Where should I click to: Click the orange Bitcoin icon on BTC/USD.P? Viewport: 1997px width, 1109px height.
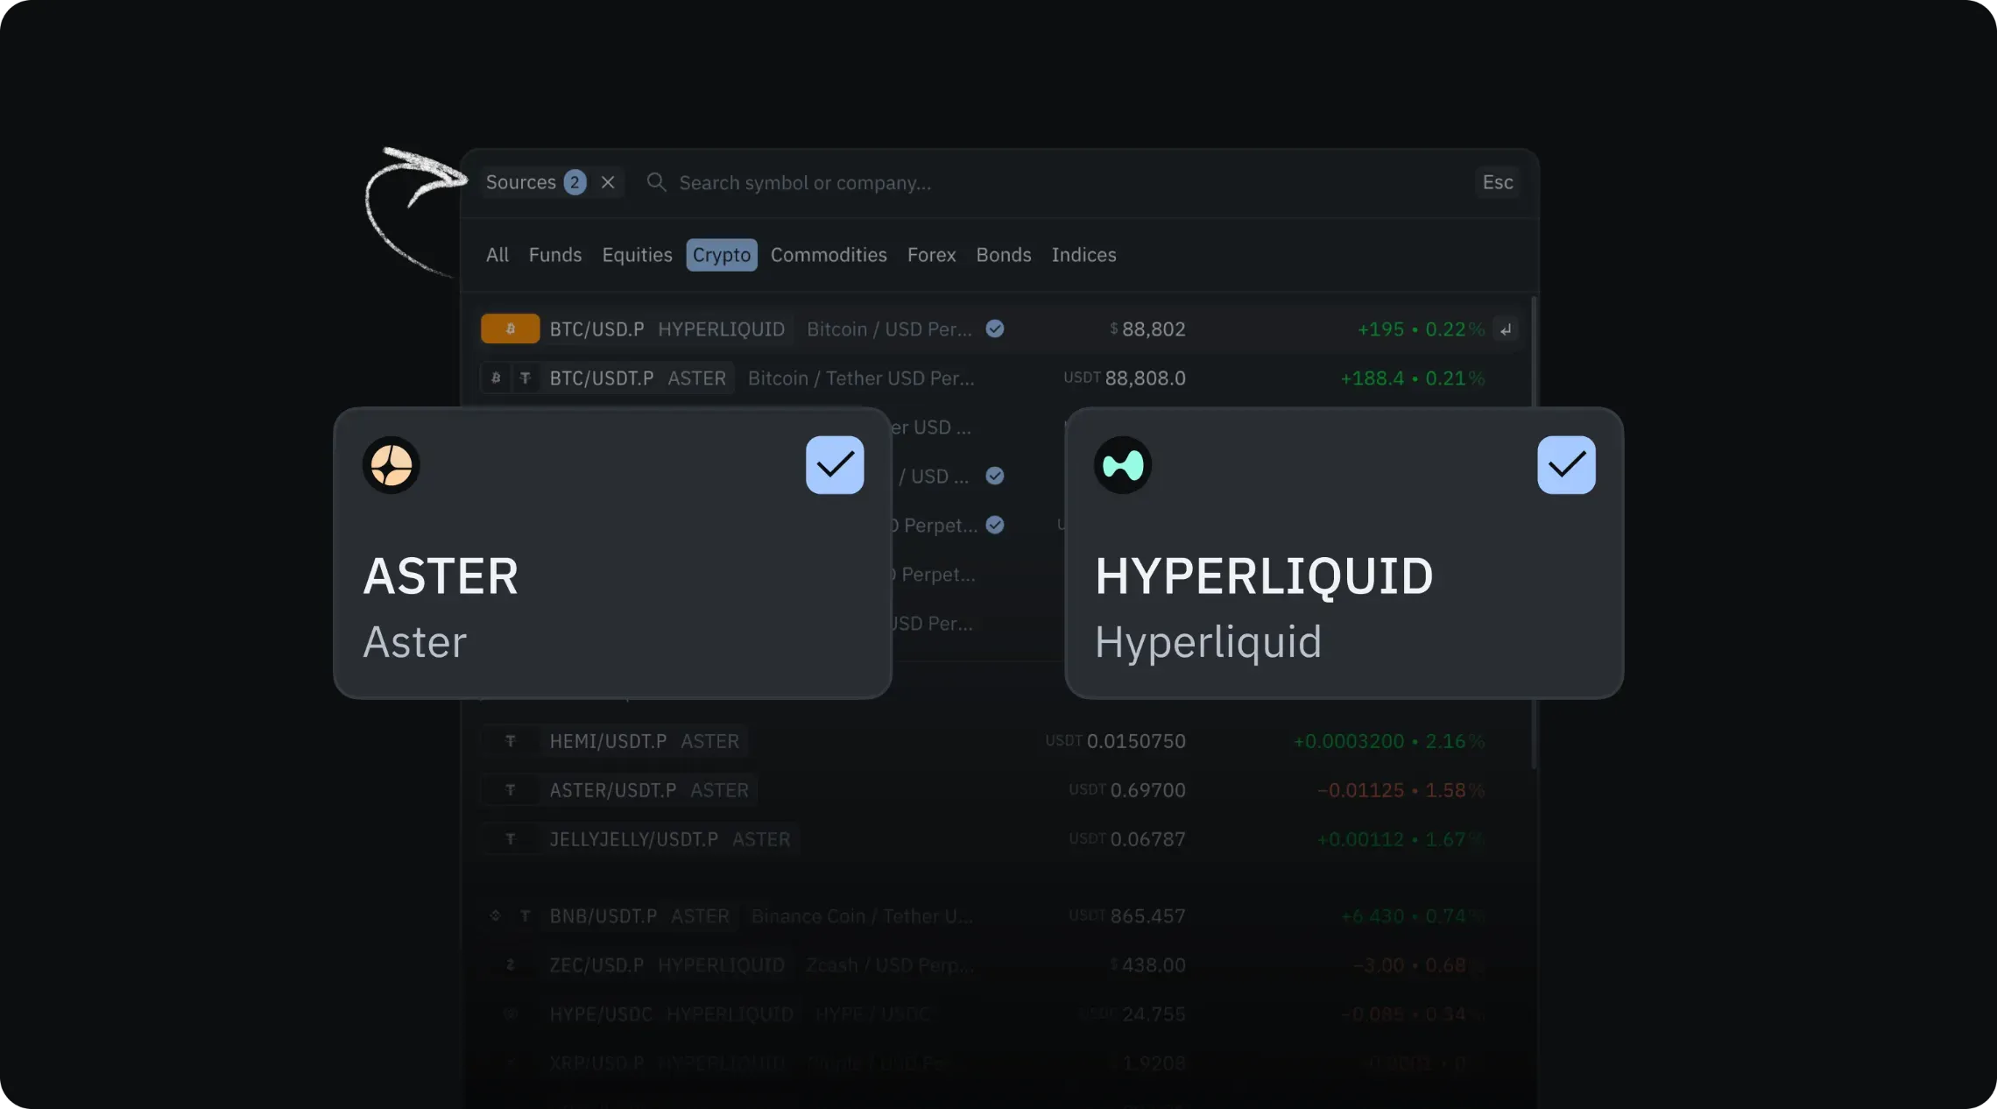[x=510, y=328]
